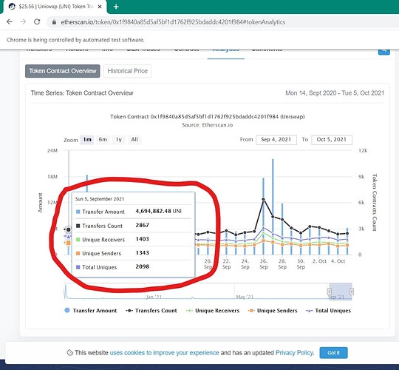Click the Time Series: Token Contract Overview heading
The image size is (399, 370).
(x=82, y=93)
